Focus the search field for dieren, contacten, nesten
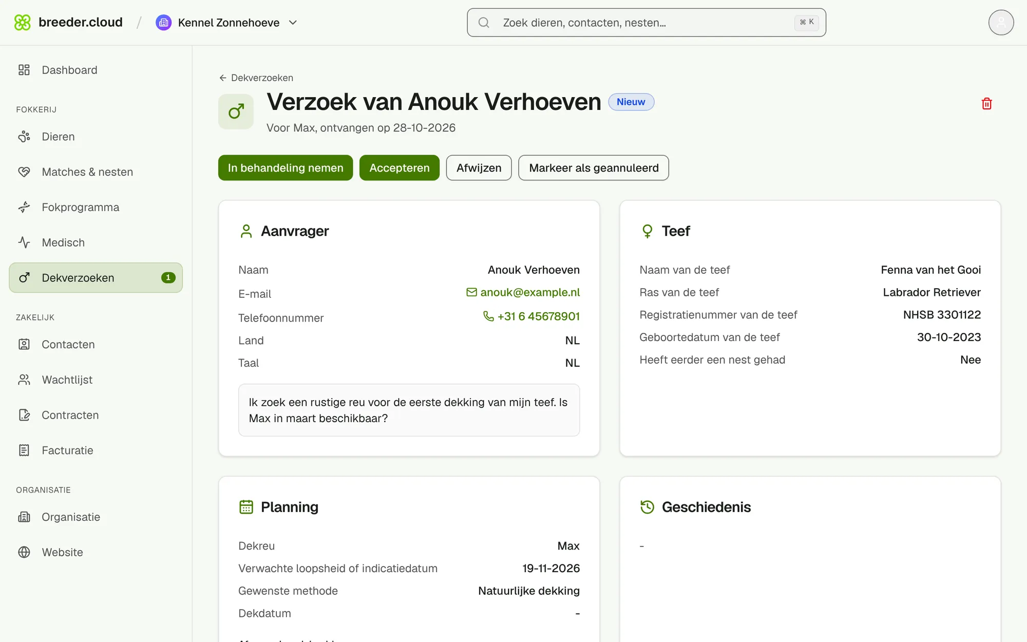 (x=646, y=23)
